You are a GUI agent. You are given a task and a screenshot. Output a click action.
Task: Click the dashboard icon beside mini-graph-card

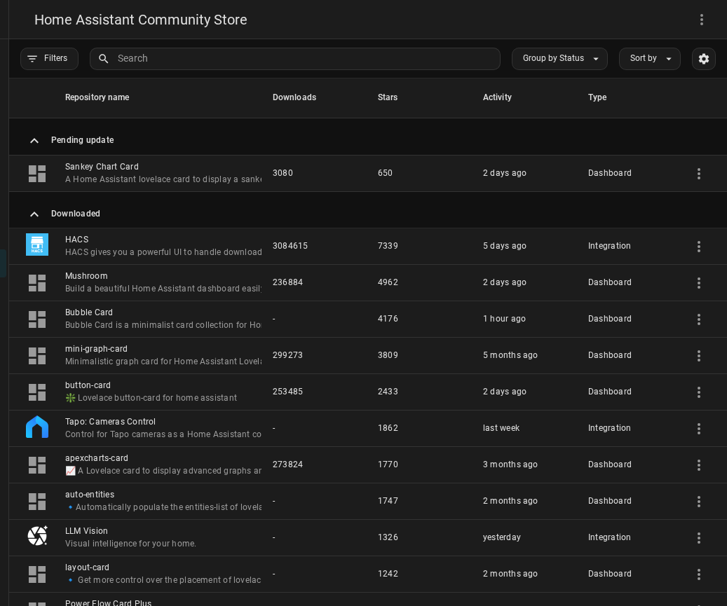click(x=37, y=356)
